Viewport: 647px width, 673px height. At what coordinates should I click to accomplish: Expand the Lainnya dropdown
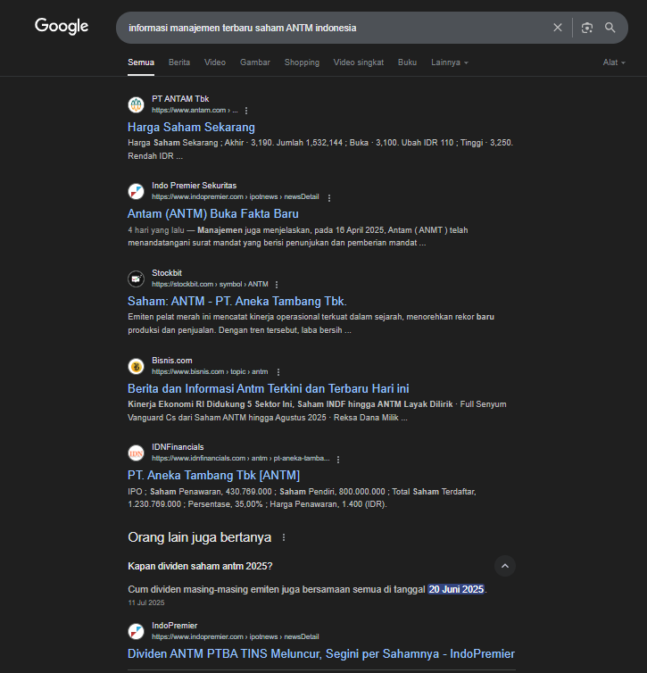(450, 62)
